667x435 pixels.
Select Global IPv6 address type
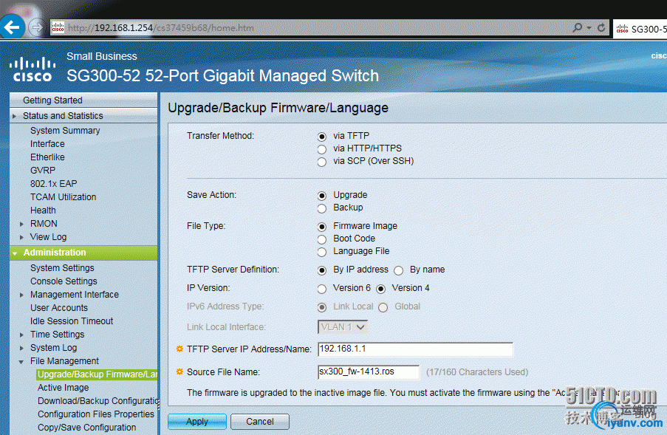383,307
